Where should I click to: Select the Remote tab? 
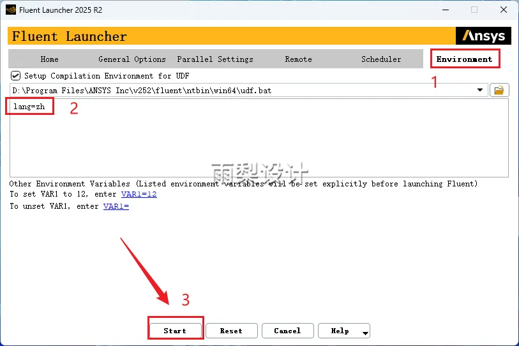pos(298,59)
